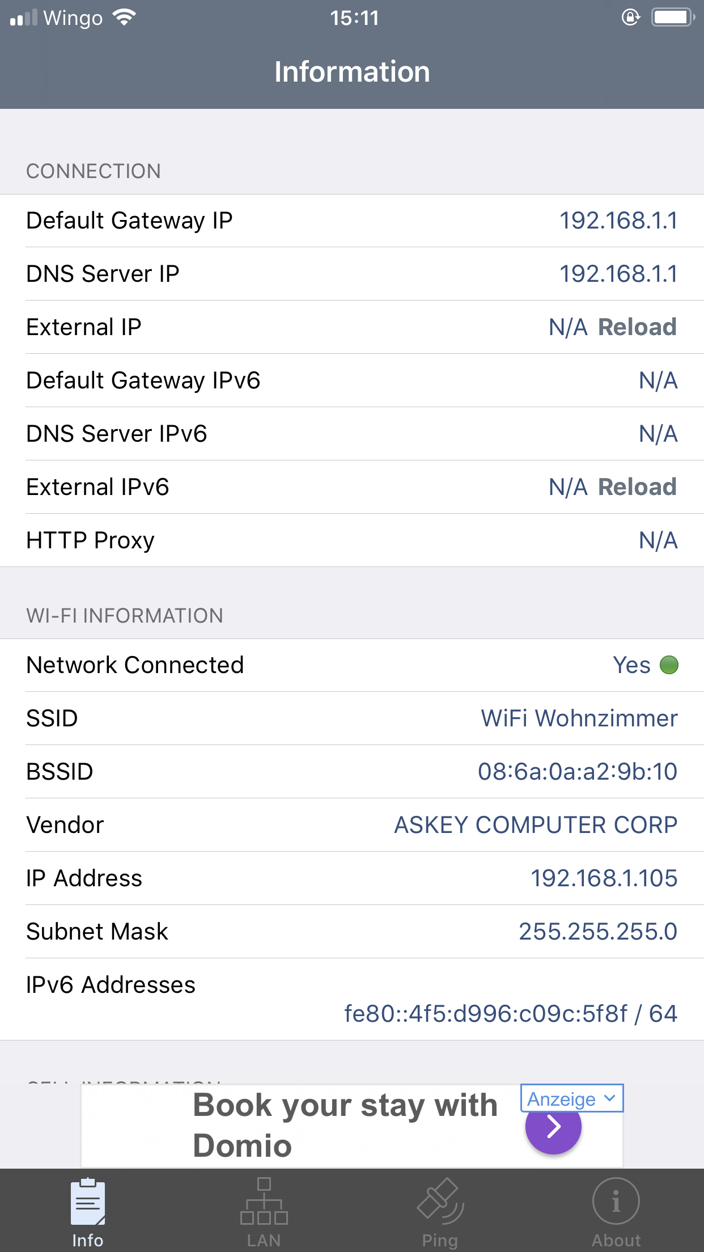Select the IP Address 192.168.1.105 value
This screenshot has width=704, height=1252.
click(604, 878)
